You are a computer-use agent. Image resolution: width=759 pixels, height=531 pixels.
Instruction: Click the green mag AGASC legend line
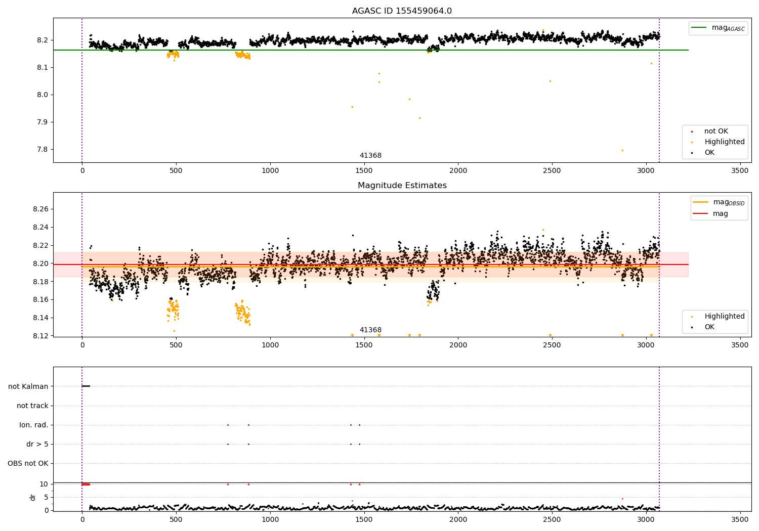pos(699,28)
